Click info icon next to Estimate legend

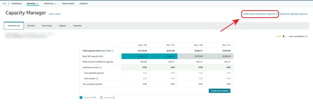[x=114, y=97]
